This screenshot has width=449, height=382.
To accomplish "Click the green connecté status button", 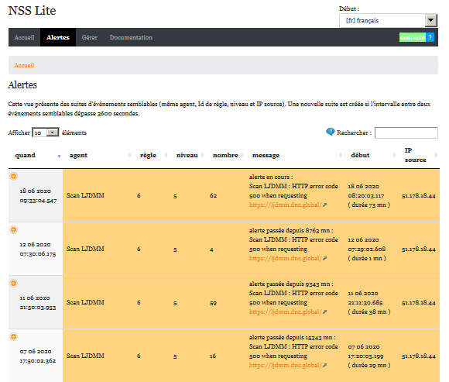I will [413, 37].
